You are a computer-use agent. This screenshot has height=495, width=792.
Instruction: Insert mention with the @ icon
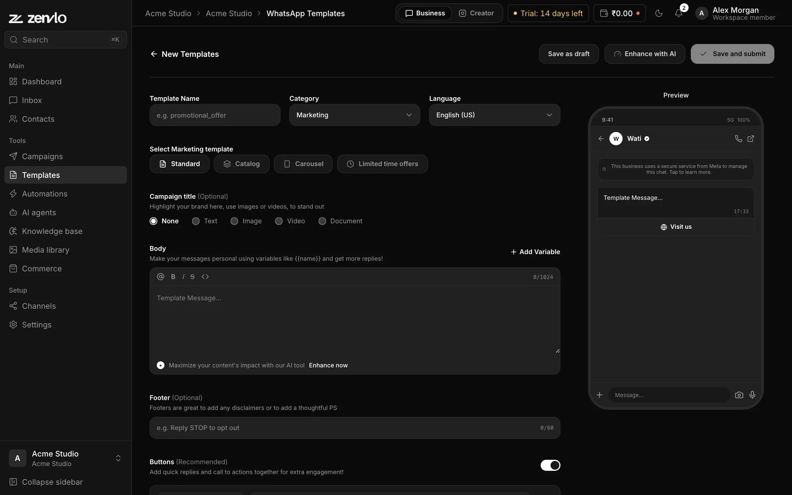pyautogui.click(x=161, y=276)
